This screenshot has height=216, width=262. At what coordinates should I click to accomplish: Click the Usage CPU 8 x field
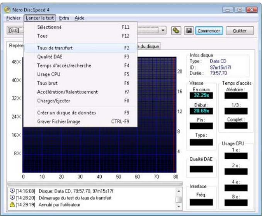(236, 203)
